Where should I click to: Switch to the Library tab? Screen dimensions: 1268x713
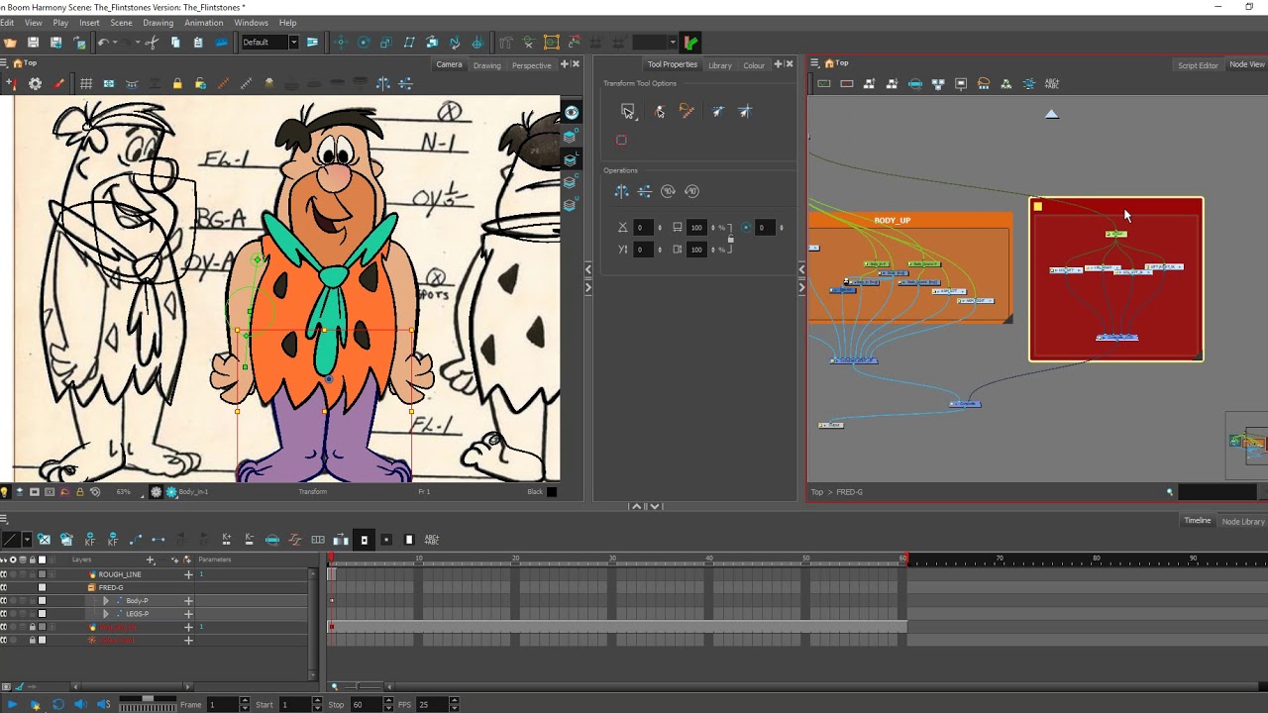click(720, 65)
